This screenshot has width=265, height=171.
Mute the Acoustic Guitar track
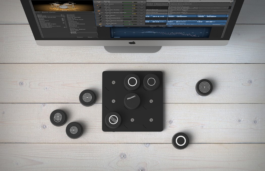tap(107, 12)
